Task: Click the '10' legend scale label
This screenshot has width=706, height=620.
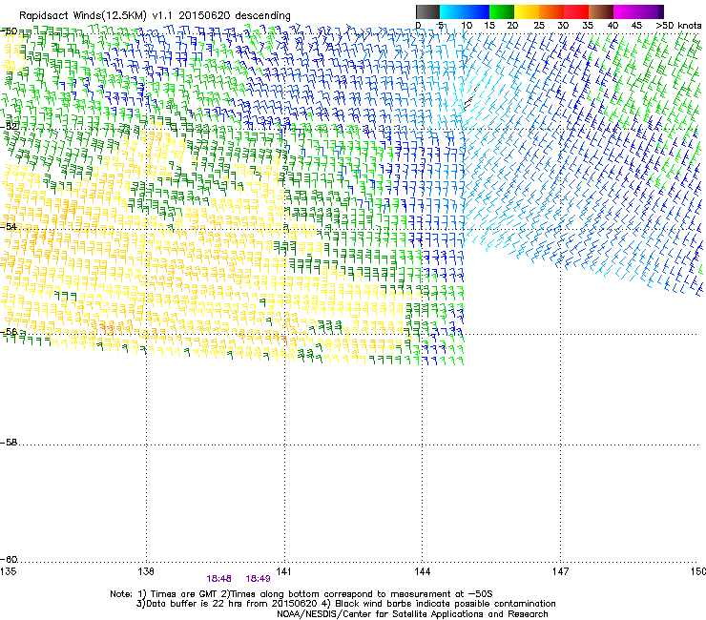Action: tap(467, 26)
